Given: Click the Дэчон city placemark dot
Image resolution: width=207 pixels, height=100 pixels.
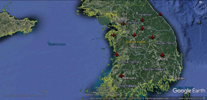Looking at the screenshot, I should 133,46.
